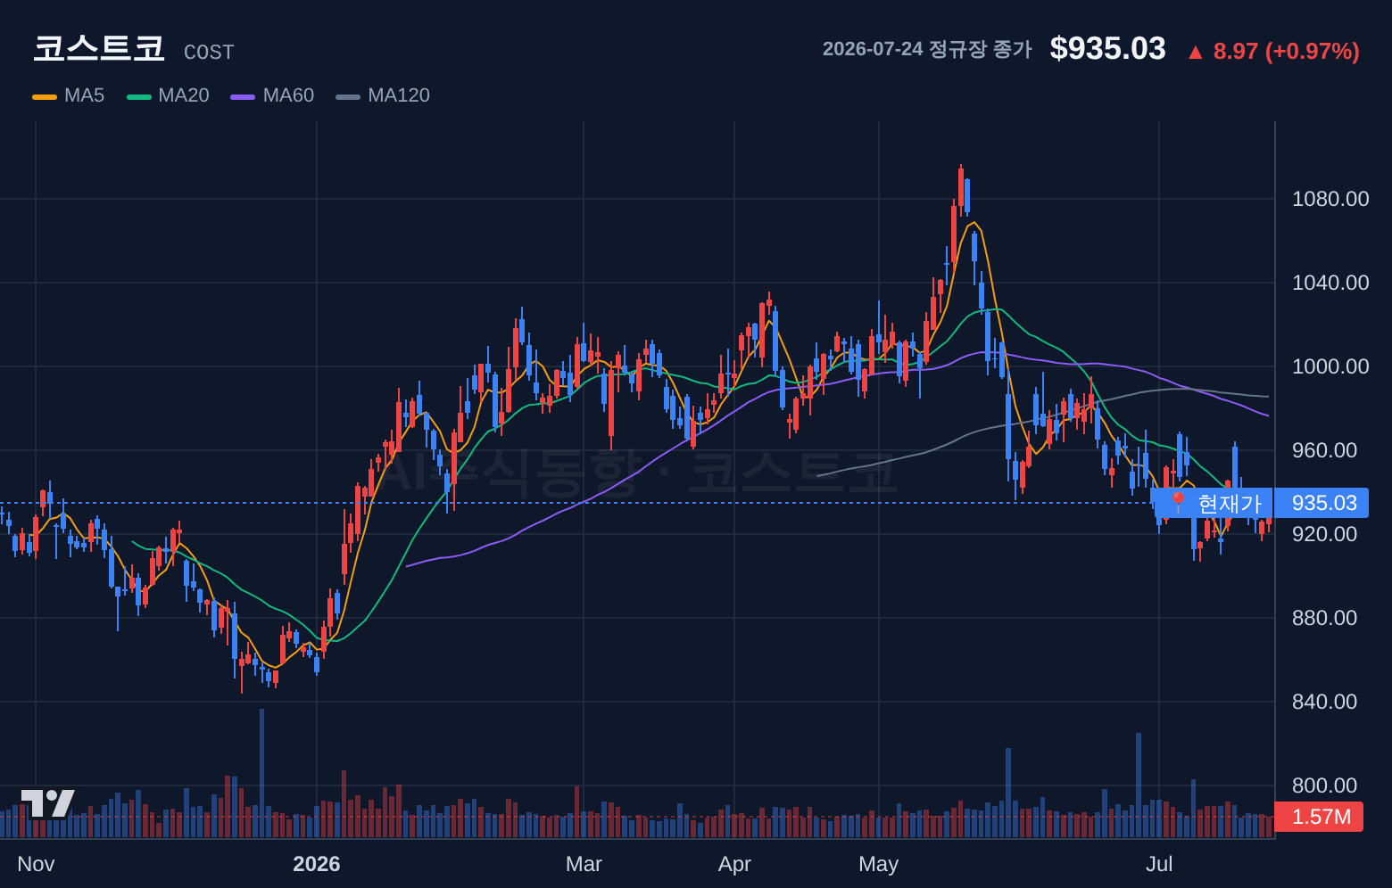The height and width of the screenshot is (888, 1392).
Task: Click the 920.00 price axis label
Action: pyautogui.click(x=1324, y=534)
